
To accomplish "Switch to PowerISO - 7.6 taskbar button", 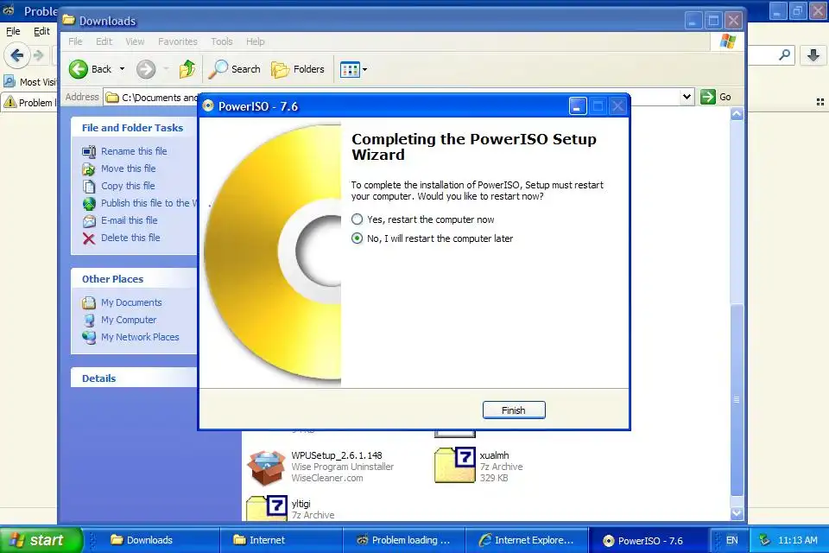I will point(649,540).
